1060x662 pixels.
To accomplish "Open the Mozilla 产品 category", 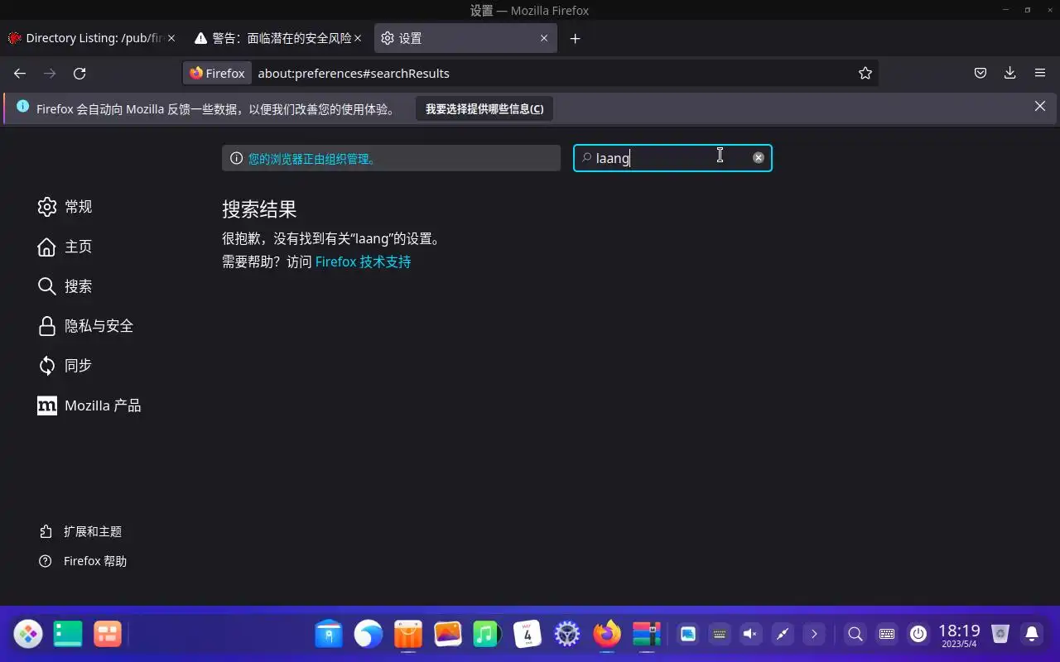I will point(89,405).
